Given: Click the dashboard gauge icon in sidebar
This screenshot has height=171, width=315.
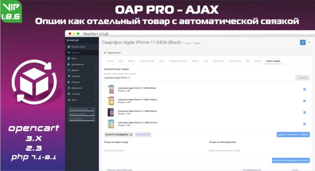Looking at the screenshot, I should (69, 47).
